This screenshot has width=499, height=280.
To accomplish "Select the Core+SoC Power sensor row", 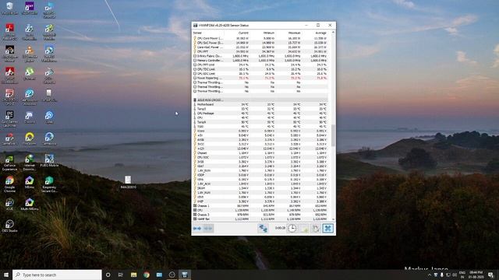I will 260,47.
